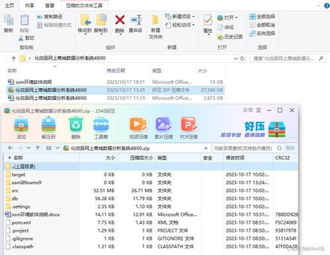The width and height of the screenshot is (330, 255).
Task: Click the Feedback link in 好压 title bar
Action: 248,110
